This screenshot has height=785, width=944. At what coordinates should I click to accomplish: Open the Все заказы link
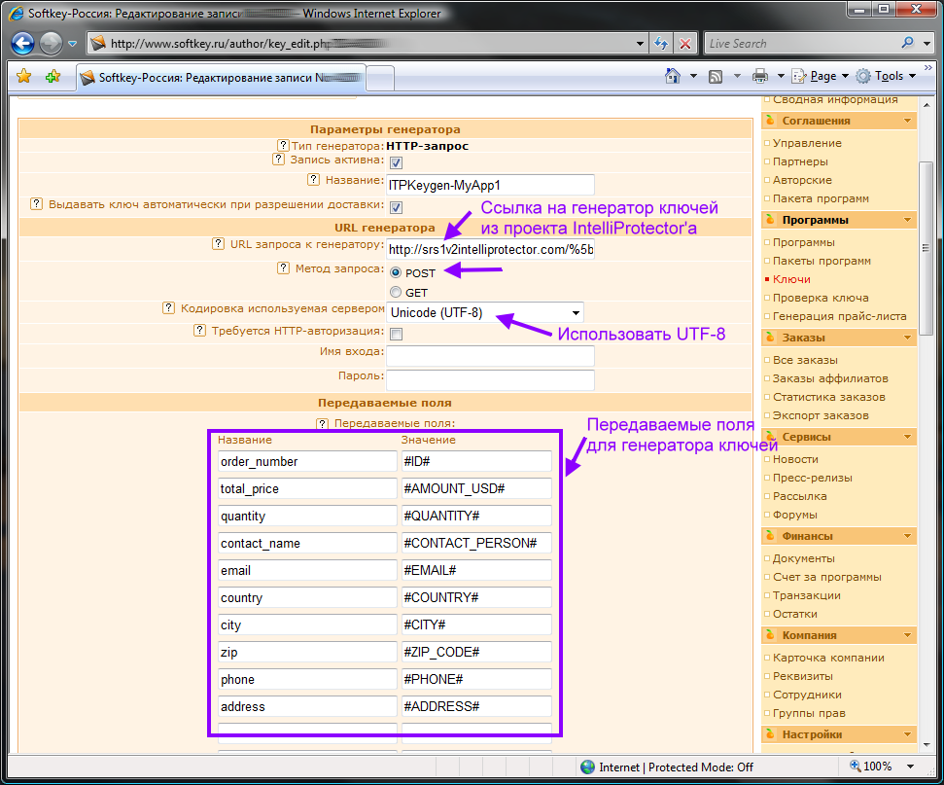(x=805, y=360)
